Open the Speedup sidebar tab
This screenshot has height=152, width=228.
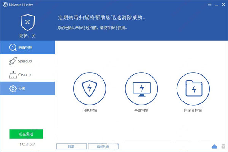pyautogui.click(x=28, y=61)
